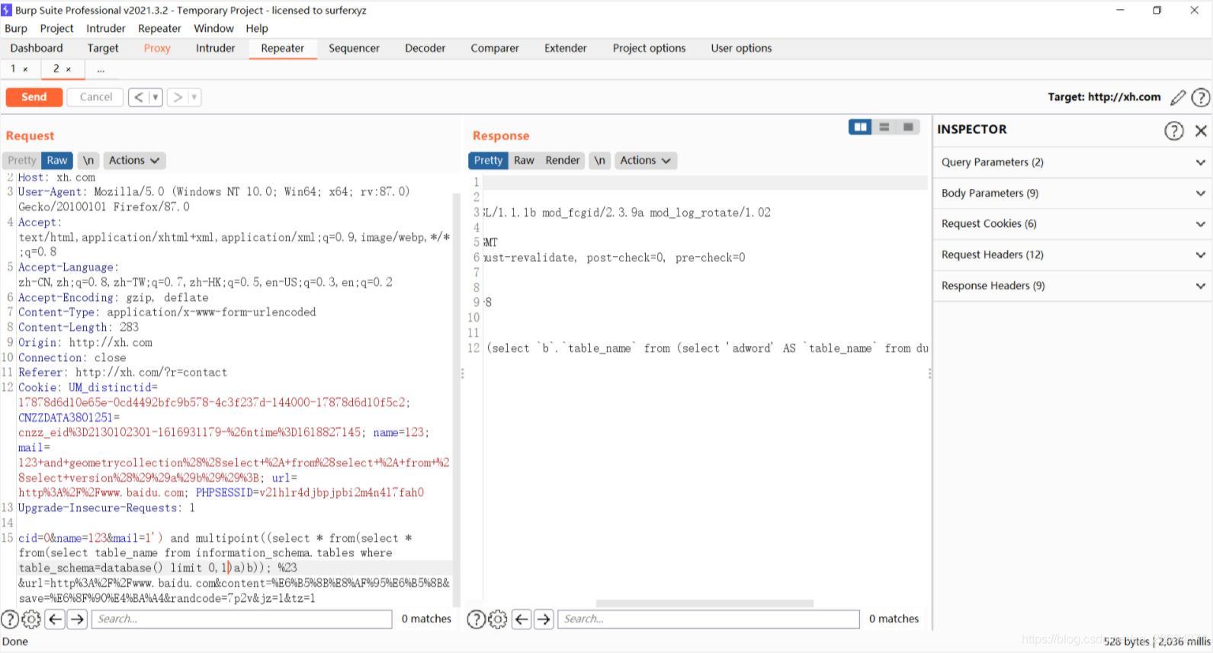Switch request view to Raw

pyautogui.click(x=57, y=160)
